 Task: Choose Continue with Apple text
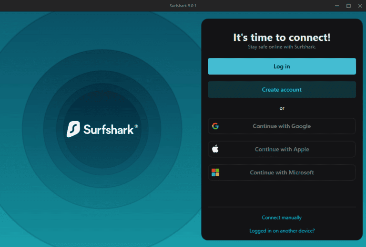click(x=282, y=149)
